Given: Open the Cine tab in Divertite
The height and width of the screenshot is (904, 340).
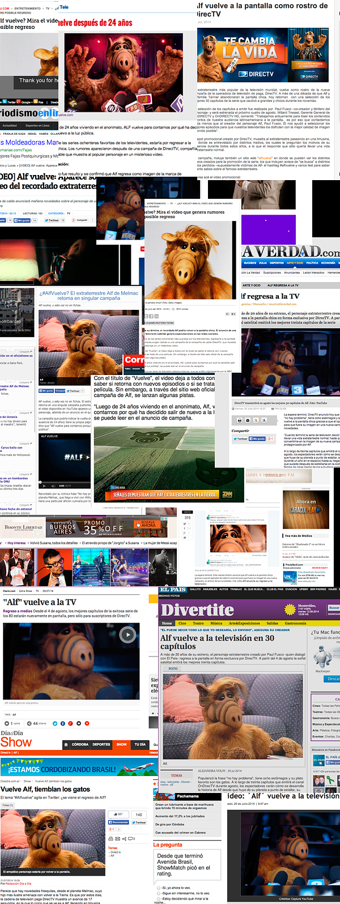Looking at the screenshot, I should (x=182, y=623).
